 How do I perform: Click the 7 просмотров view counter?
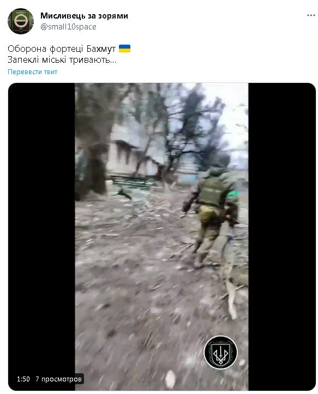[58, 379]
